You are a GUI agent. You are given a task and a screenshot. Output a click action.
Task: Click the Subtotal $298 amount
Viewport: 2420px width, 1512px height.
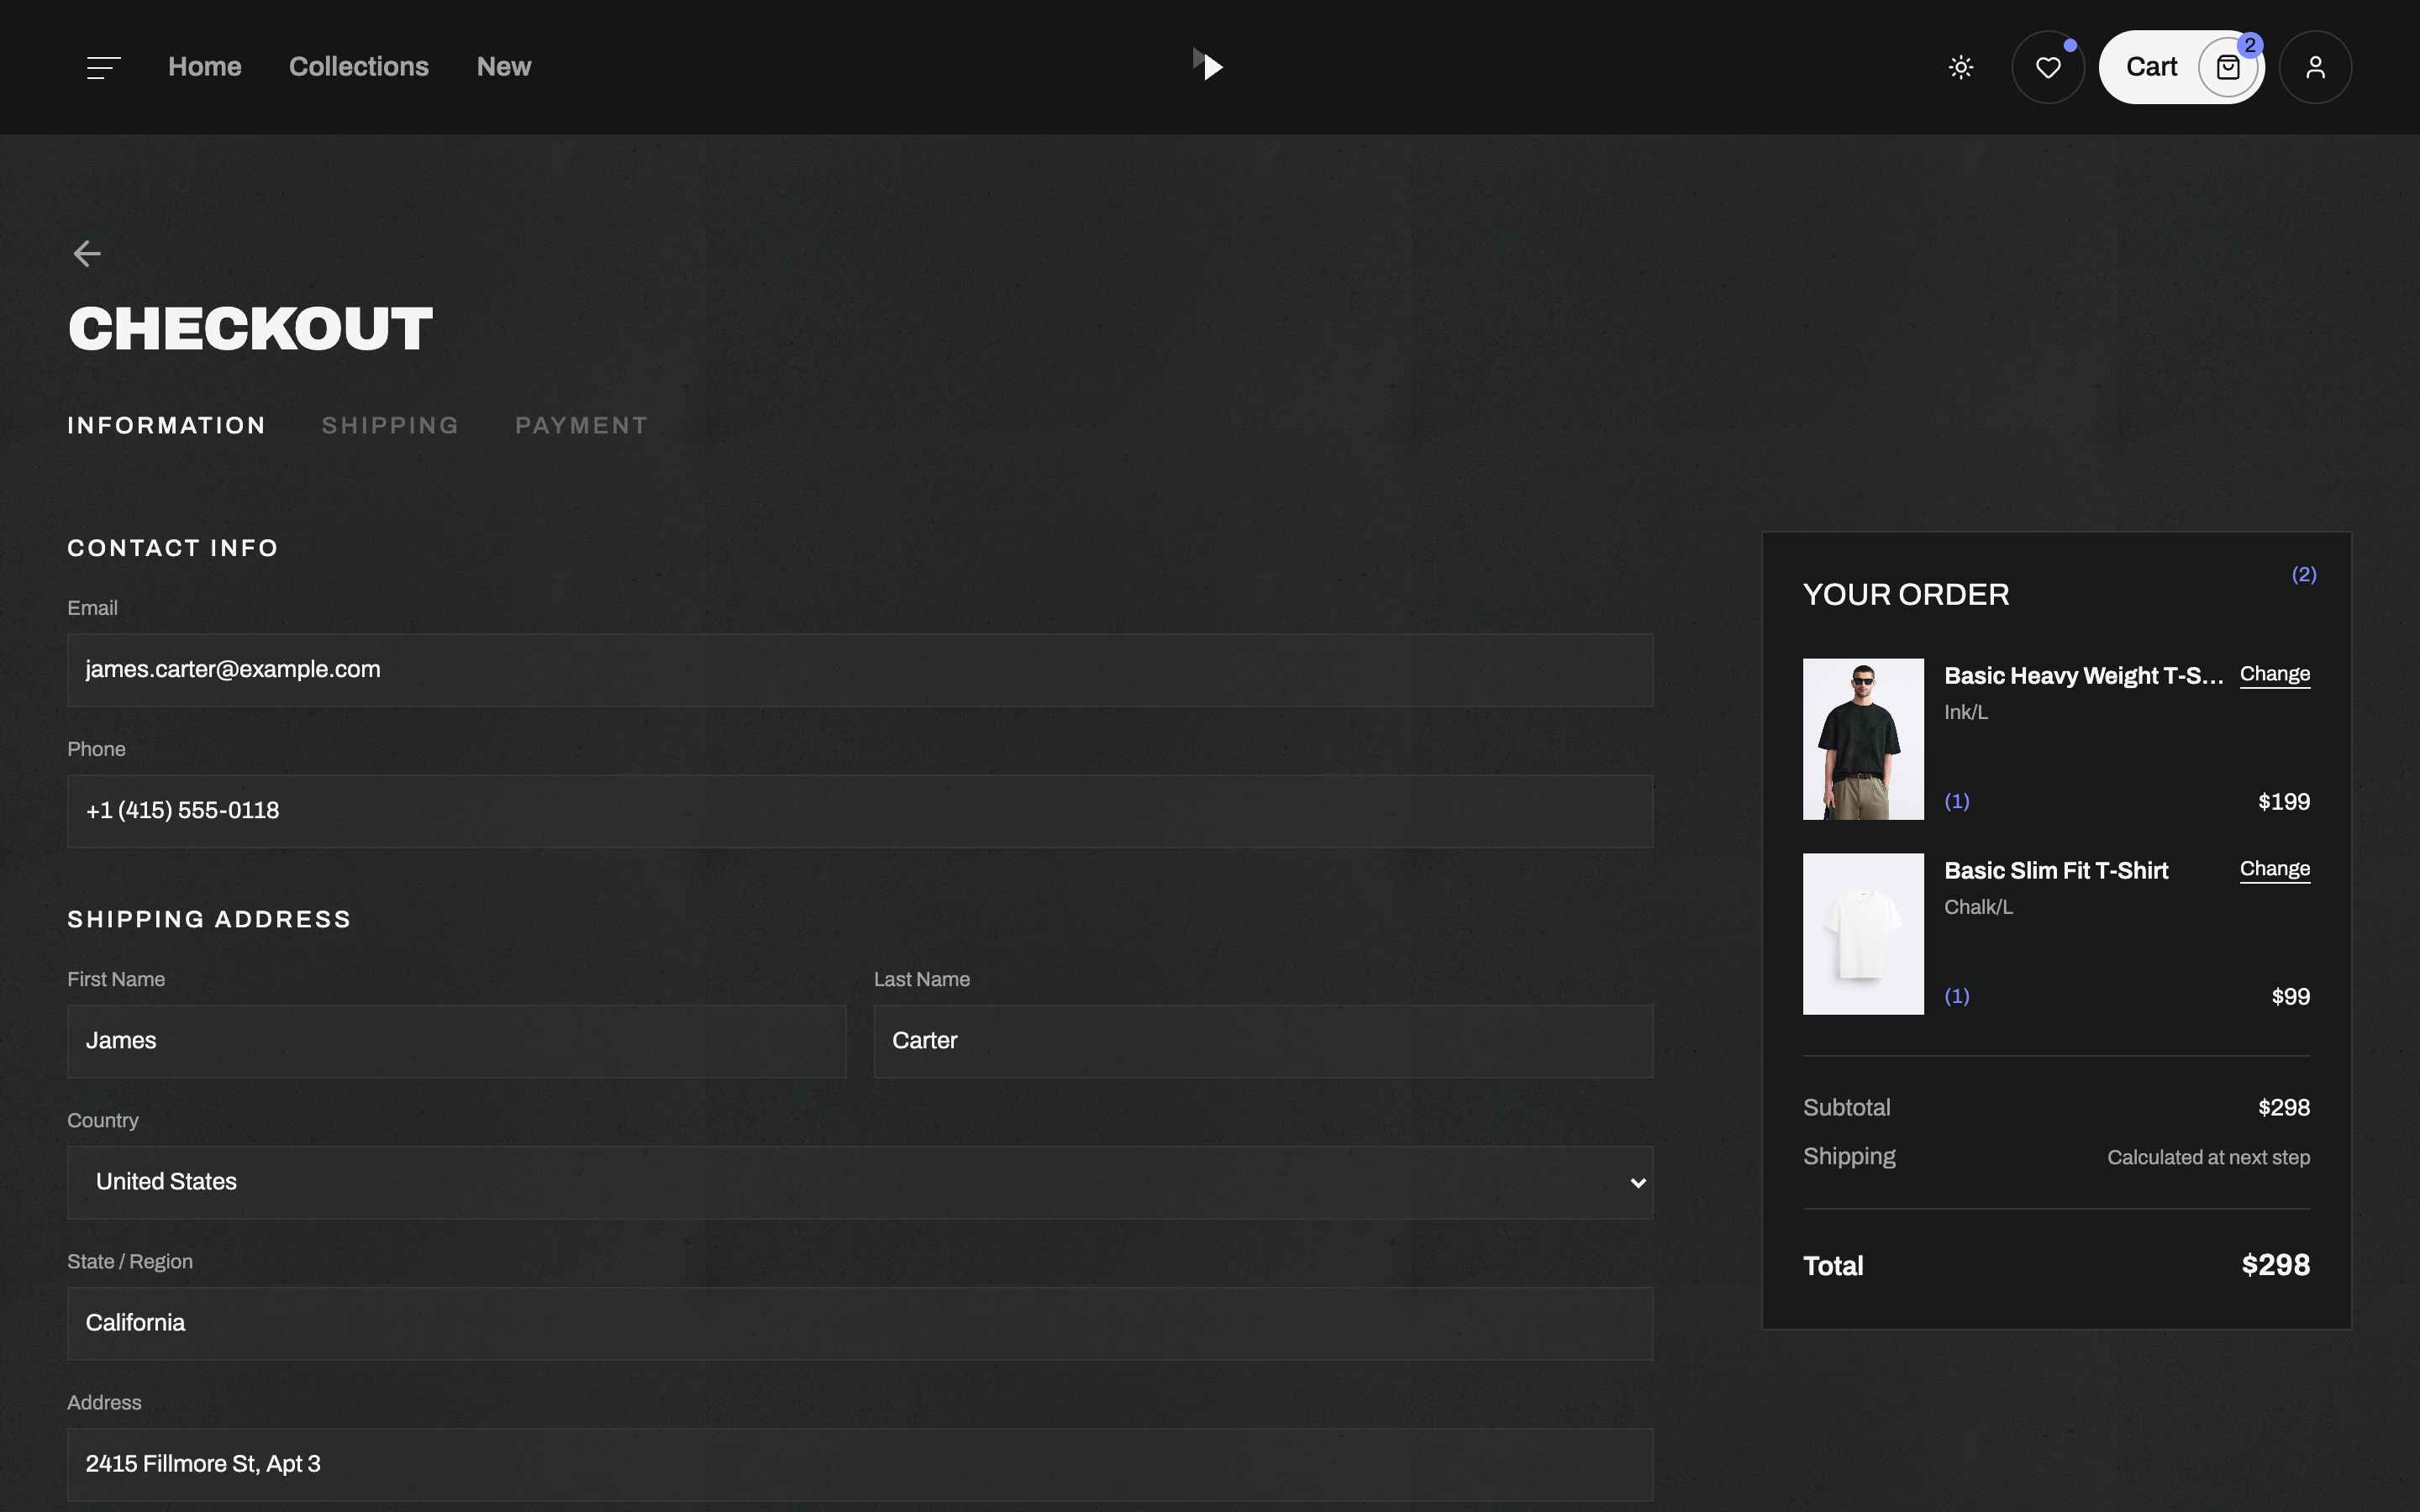pos(2284,1108)
